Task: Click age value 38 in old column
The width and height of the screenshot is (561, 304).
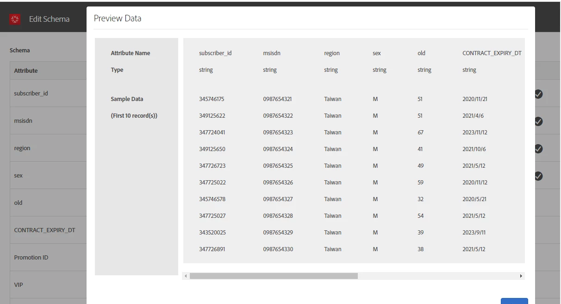Action: point(420,249)
